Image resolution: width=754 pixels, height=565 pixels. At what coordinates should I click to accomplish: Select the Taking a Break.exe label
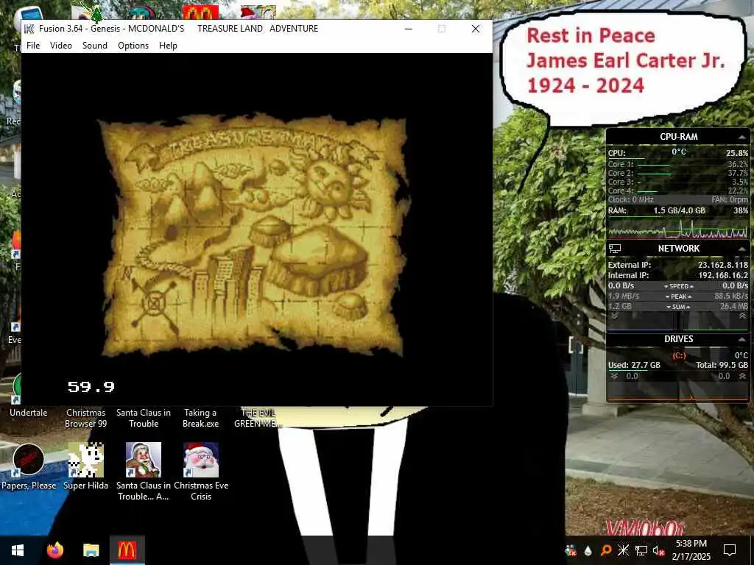click(200, 418)
